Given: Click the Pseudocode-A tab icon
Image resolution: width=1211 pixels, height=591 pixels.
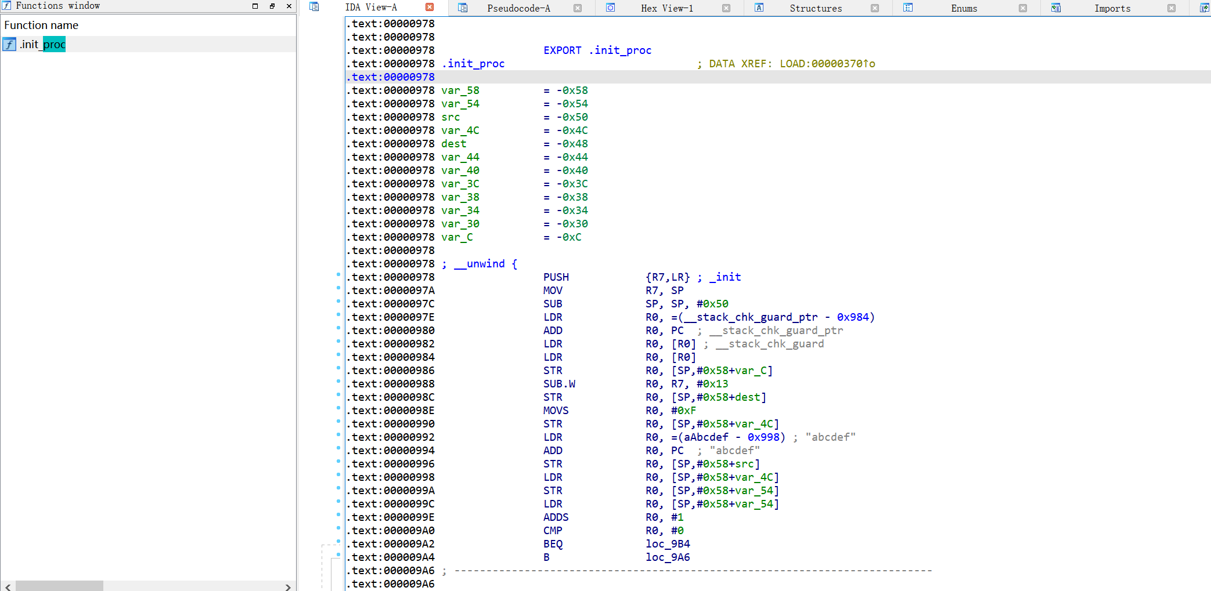Looking at the screenshot, I should (x=463, y=8).
